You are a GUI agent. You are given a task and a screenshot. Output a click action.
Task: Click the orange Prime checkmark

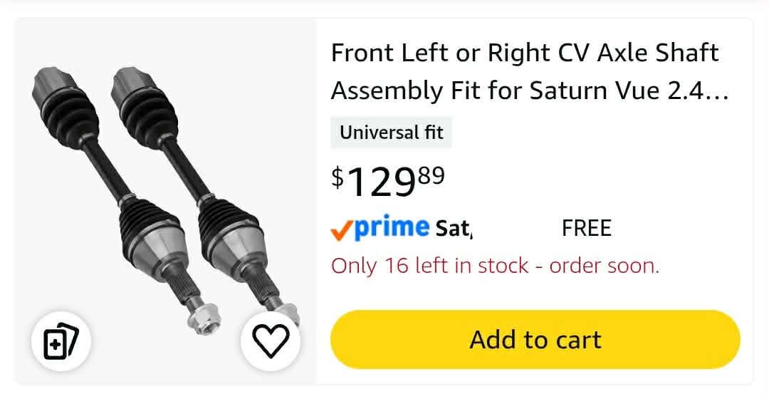tap(342, 229)
